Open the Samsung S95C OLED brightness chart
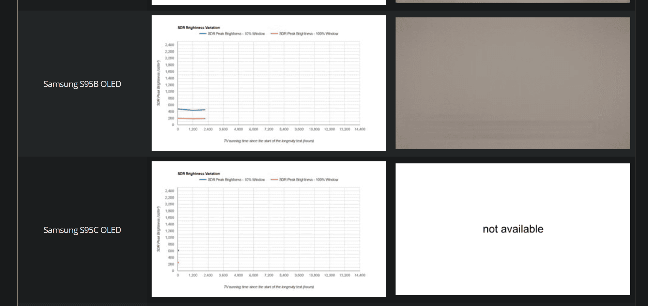648x306 pixels. [x=268, y=229]
